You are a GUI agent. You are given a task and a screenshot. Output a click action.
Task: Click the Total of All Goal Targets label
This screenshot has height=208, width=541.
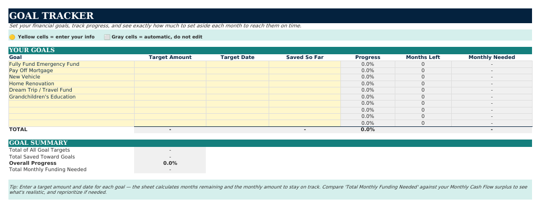click(x=40, y=150)
